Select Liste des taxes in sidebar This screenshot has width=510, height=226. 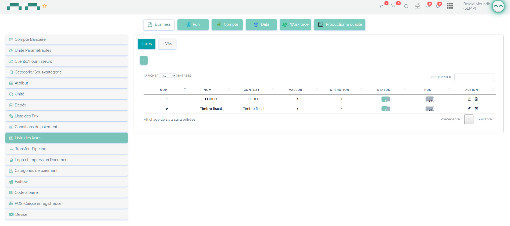click(x=66, y=138)
